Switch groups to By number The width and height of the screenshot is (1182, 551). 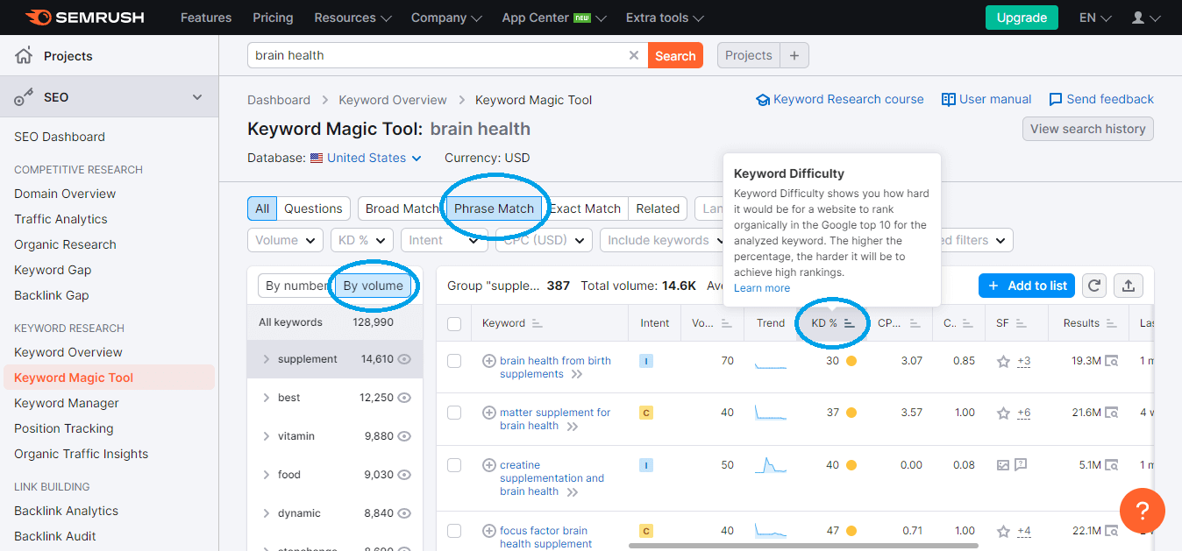coord(296,286)
